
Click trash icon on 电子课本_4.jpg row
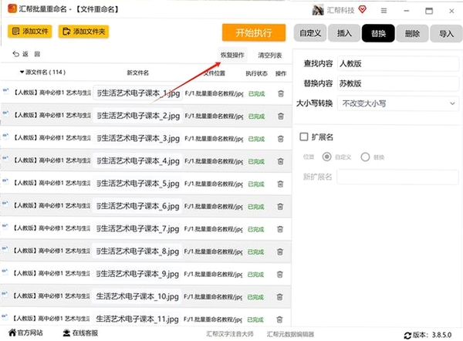[281, 161]
